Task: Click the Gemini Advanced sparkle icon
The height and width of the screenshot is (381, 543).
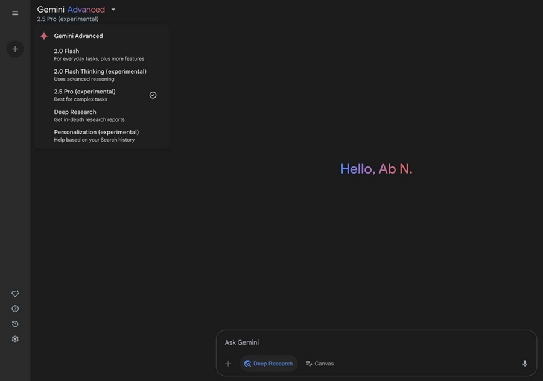Action: (x=44, y=36)
